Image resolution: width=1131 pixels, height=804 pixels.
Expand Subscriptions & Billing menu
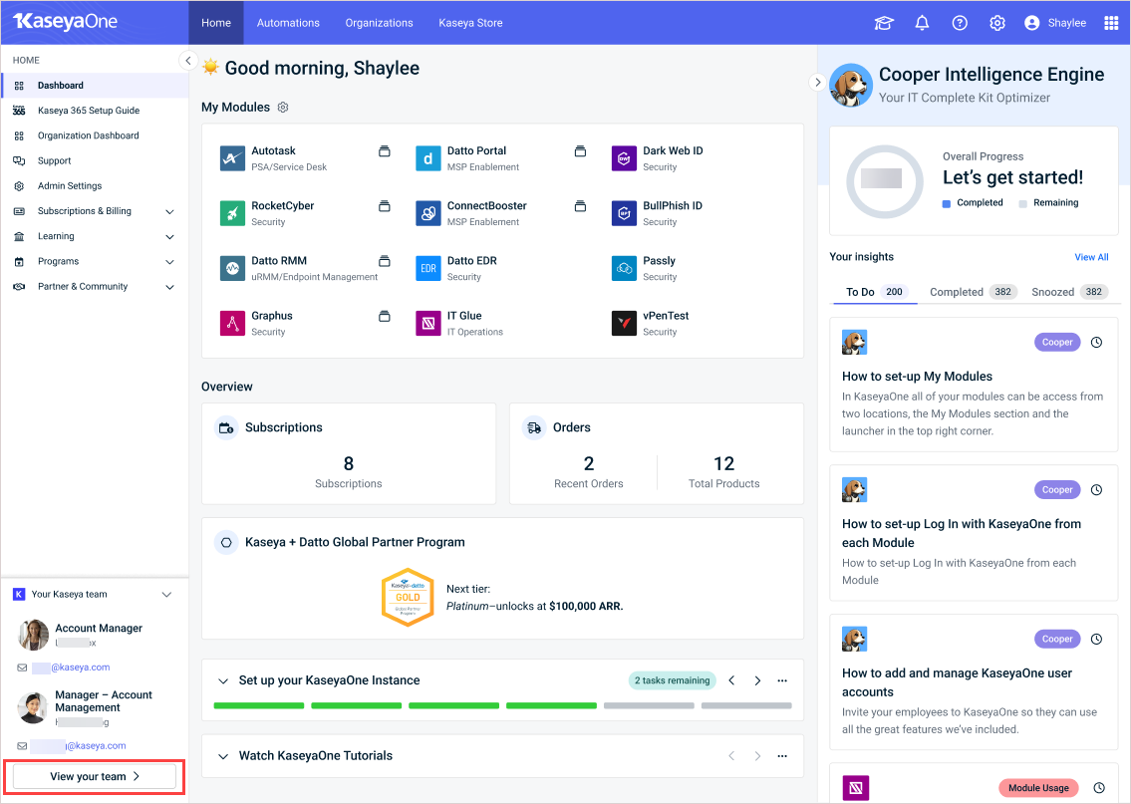pos(168,211)
